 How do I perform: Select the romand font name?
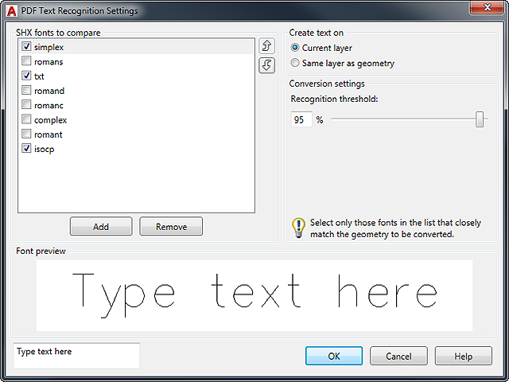[49, 91]
